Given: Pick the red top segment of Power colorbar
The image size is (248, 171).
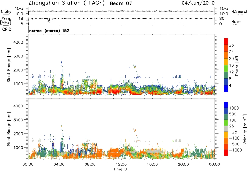Looking at the screenshot, I should coord(226,41).
